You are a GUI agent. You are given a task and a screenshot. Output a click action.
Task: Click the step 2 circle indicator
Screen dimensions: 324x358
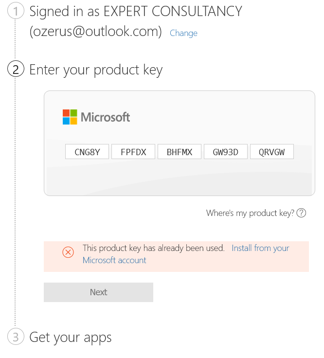[16, 70]
